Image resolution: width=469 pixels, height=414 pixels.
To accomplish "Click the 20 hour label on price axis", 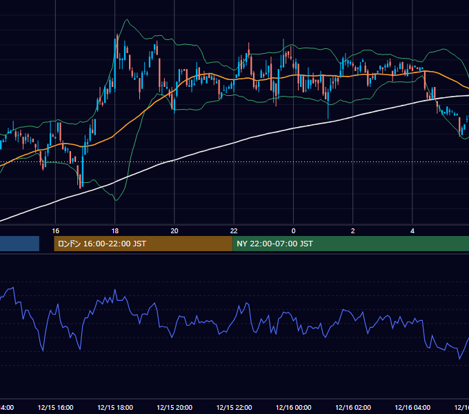I will pos(174,231).
